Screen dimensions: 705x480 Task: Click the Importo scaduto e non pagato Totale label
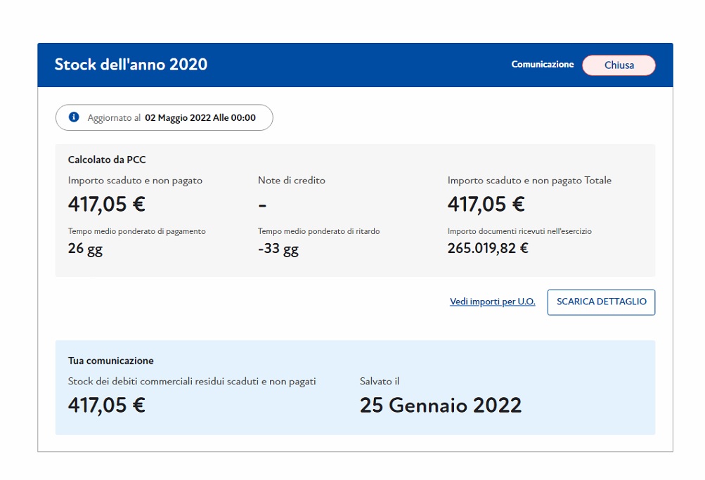click(x=529, y=181)
